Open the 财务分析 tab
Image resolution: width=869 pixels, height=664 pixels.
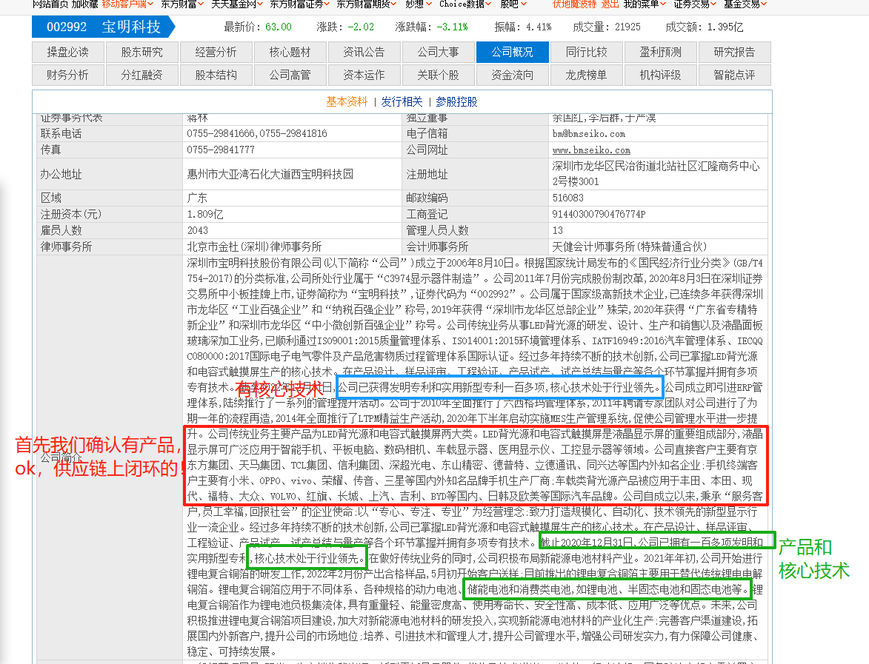click(x=68, y=75)
